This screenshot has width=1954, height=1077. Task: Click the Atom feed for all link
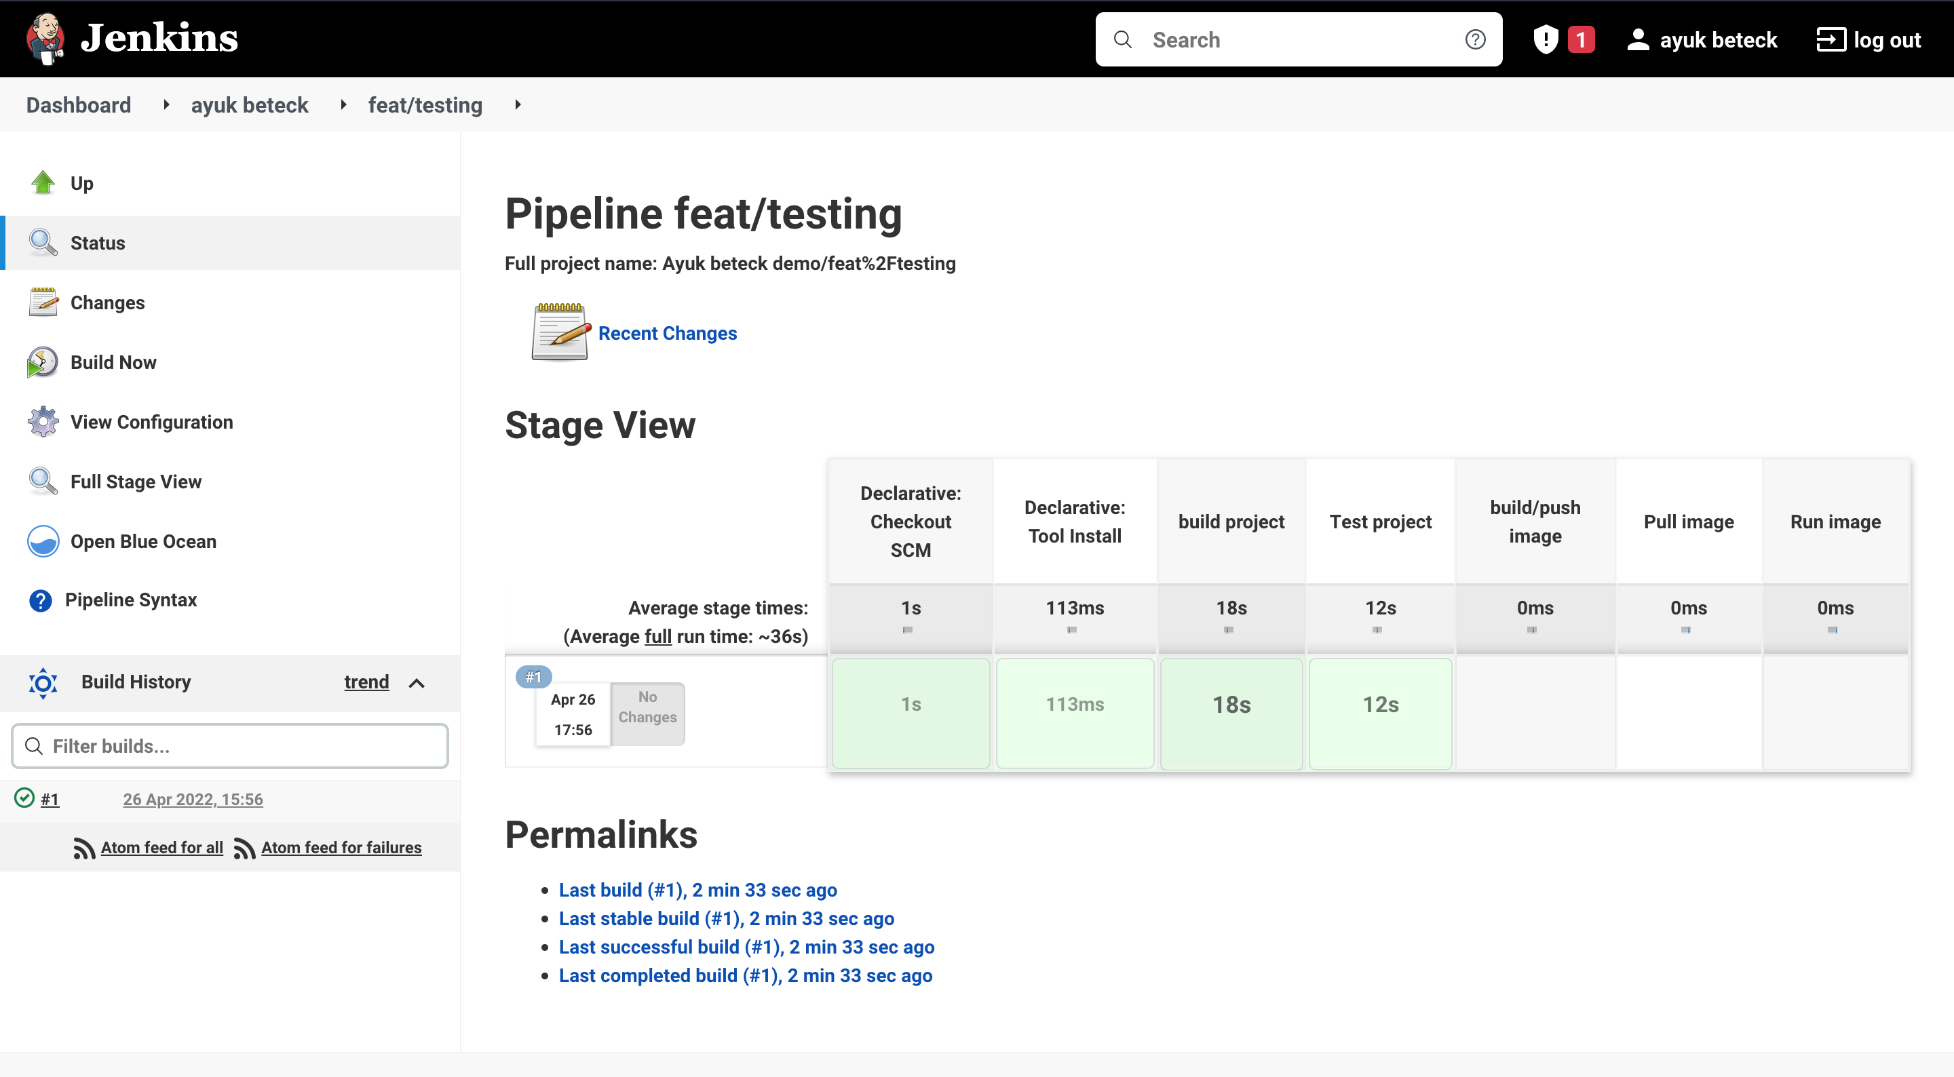point(161,847)
